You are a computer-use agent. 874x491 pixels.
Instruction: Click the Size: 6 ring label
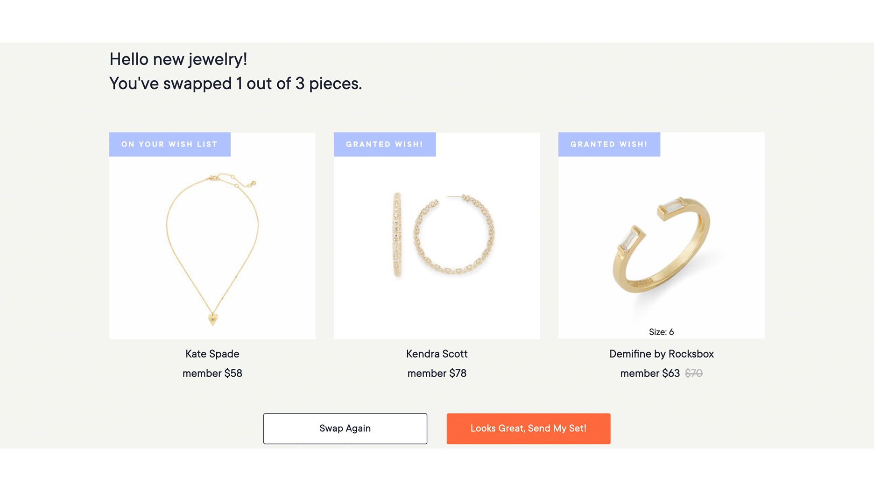click(x=661, y=332)
